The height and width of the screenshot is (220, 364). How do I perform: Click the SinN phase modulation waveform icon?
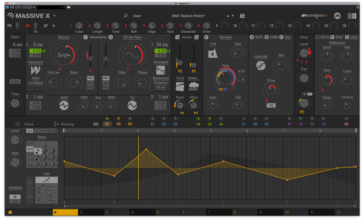pos(64,104)
